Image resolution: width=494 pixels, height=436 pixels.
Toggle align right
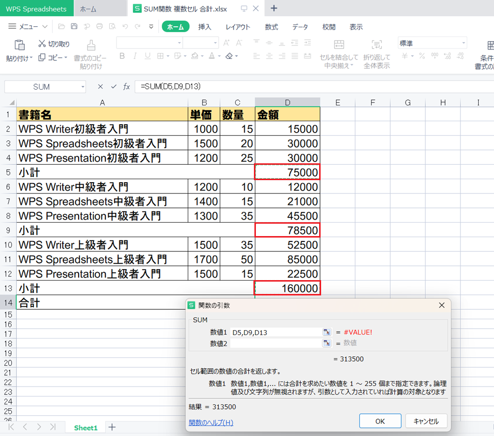click(x=282, y=56)
